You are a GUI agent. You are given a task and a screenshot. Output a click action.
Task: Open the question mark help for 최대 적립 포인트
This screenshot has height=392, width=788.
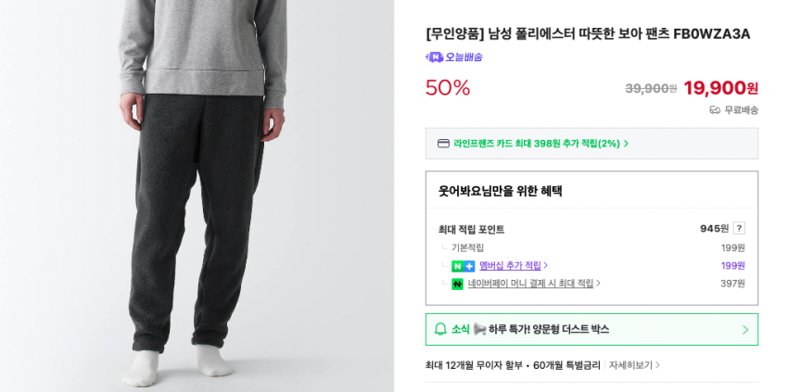739,228
